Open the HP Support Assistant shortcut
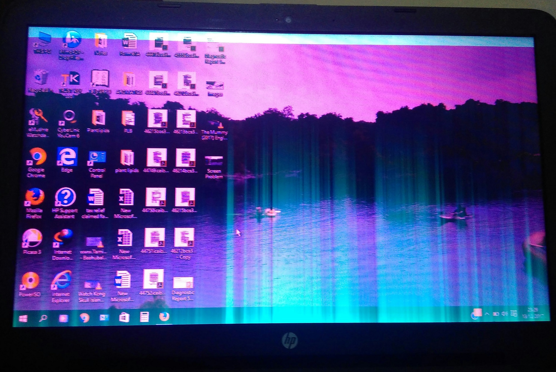556x372 pixels. click(65, 197)
